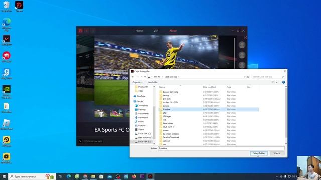Image resolution: width=321 pixels, height=180 pixels.
Task: Open Garena desktop shortcut
Action: tap(19, 6)
